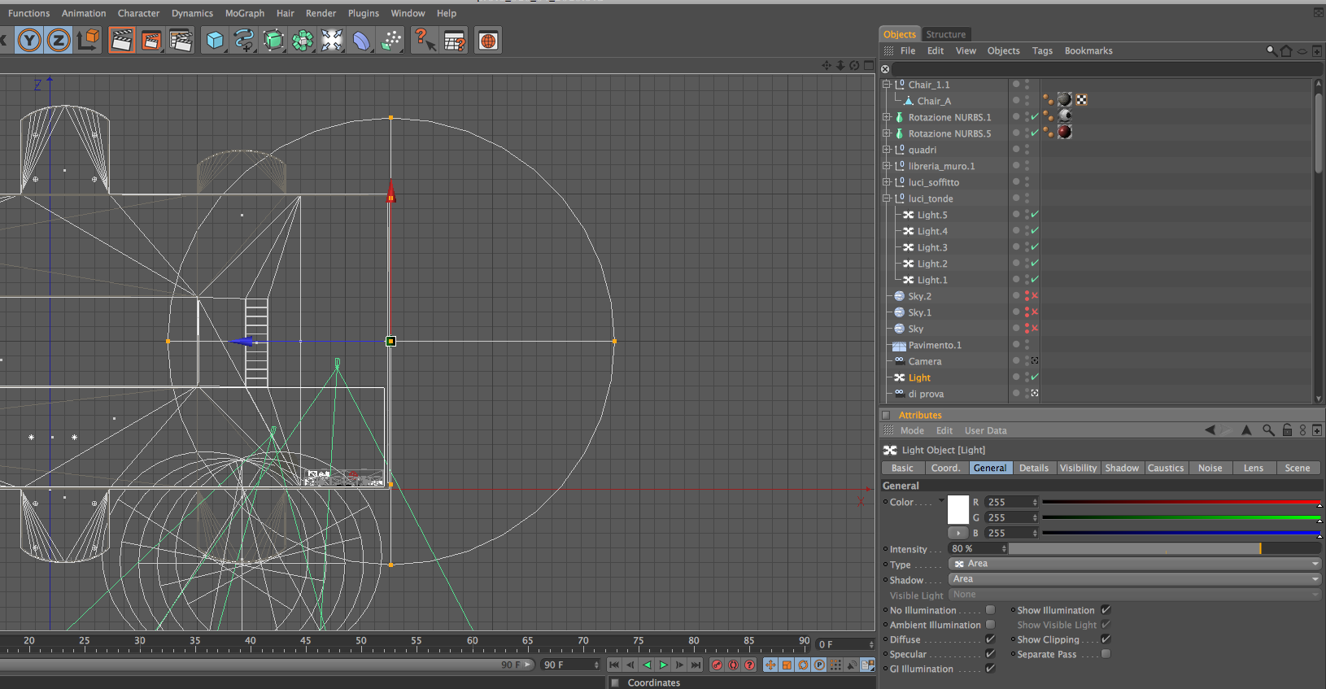
Task: Enable the Separate Pass checkbox
Action: click(1106, 654)
